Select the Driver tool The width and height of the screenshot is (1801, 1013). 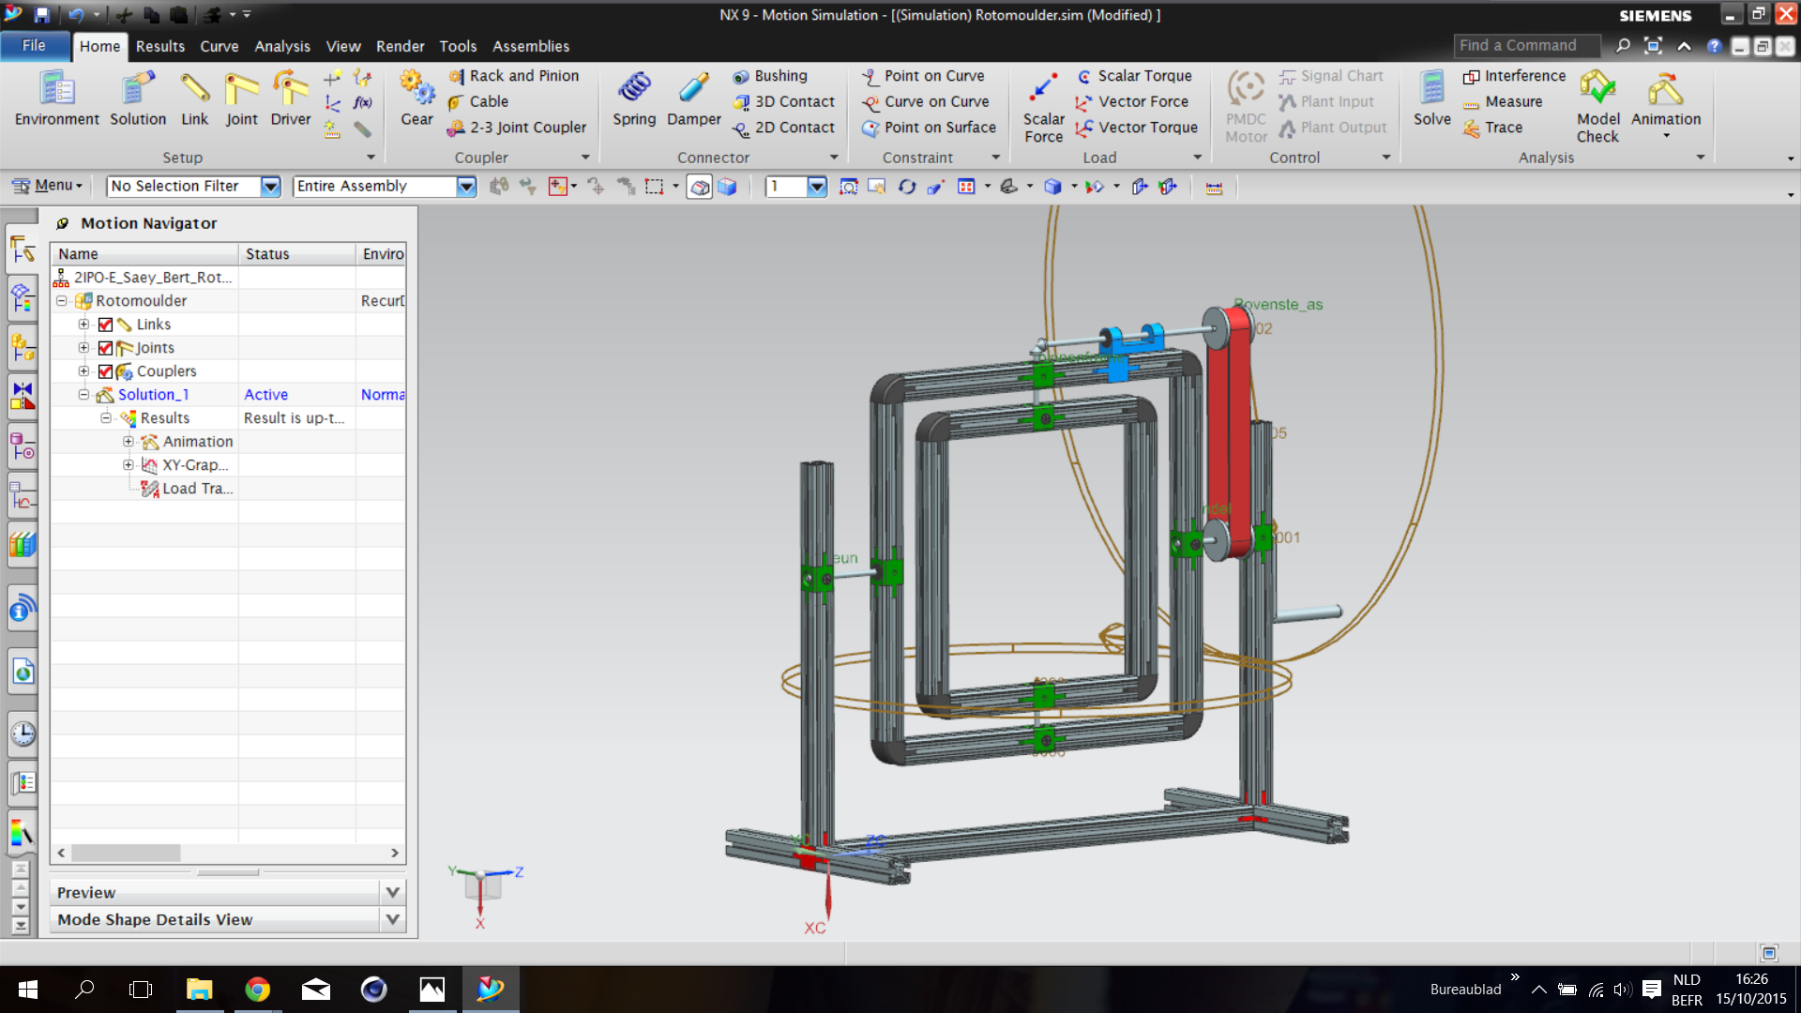click(291, 99)
